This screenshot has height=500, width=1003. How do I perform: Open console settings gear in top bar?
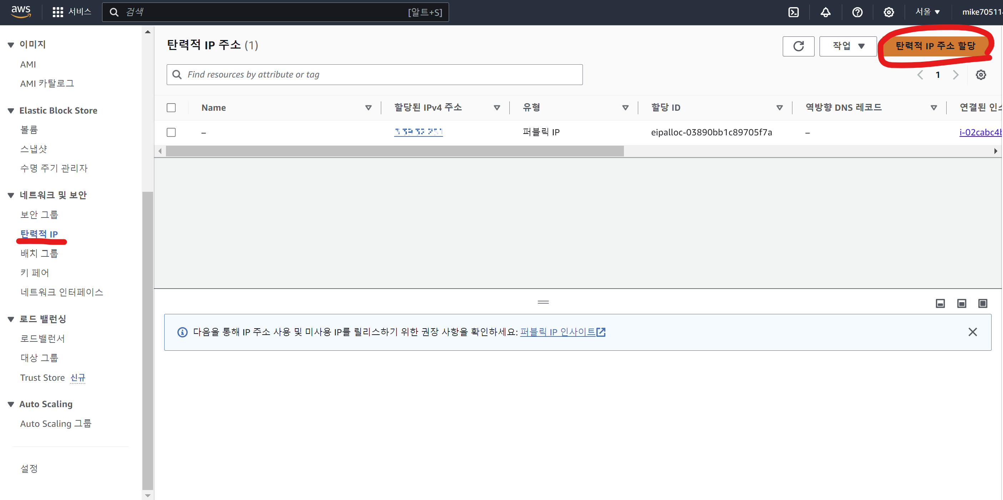coord(888,12)
